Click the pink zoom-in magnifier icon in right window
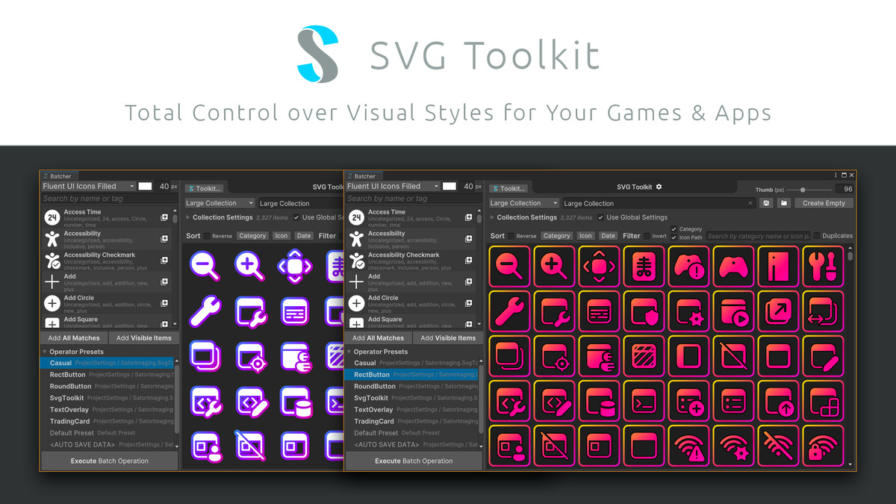Image resolution: width=896 pixels, height=504 pixels. coord(556,266)
